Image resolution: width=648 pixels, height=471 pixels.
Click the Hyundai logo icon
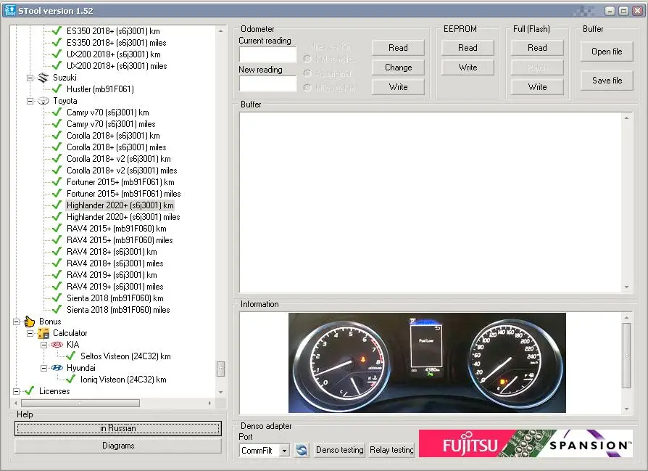point(57,367)
